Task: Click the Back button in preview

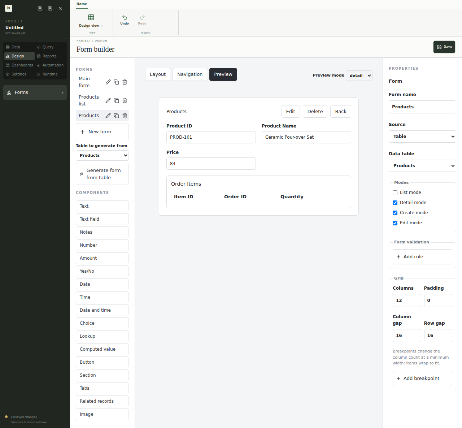Action: pos(341,112)
